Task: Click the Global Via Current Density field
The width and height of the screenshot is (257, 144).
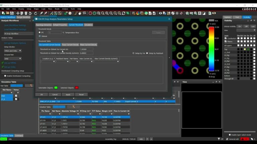Action: (x=87, y=53)
